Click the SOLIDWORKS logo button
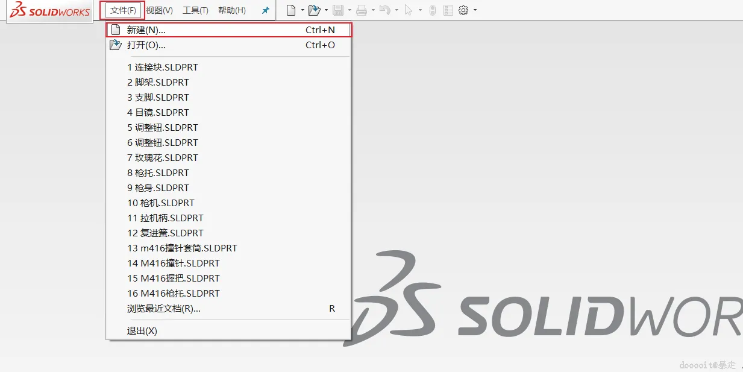 [x=50, y=11]
